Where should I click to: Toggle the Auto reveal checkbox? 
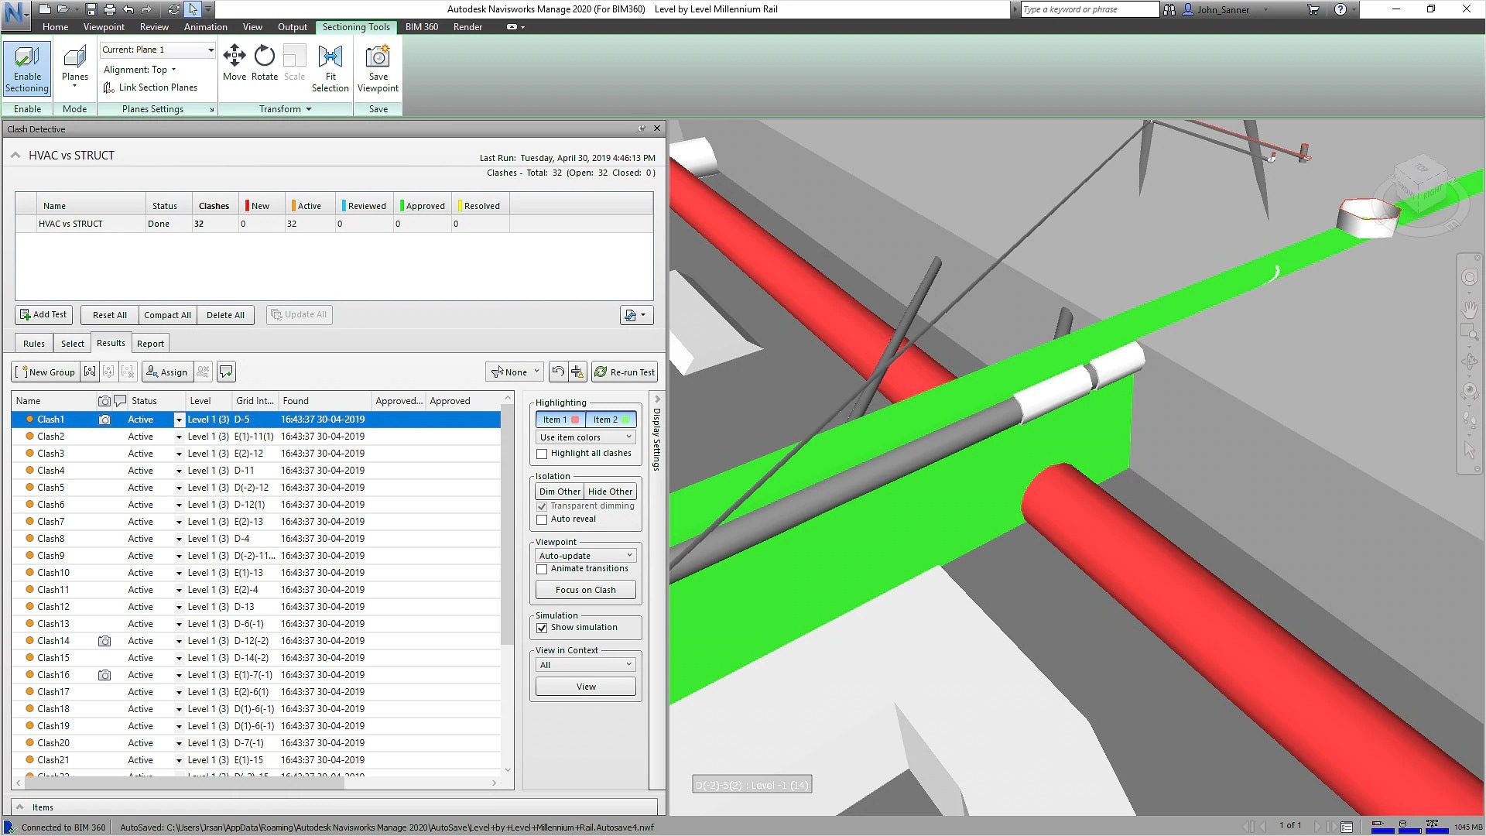coord(542,520)
